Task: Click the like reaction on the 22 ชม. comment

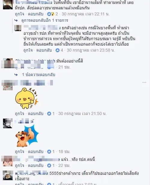Action: [51, 165]
